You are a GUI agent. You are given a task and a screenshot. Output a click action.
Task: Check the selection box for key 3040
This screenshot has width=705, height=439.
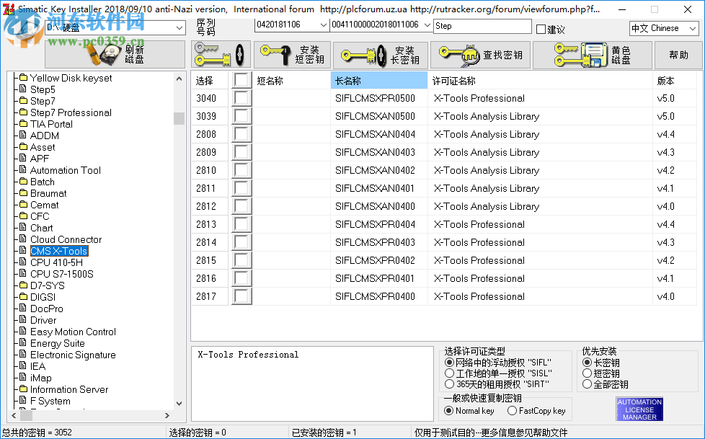click(x=242, y=98)
